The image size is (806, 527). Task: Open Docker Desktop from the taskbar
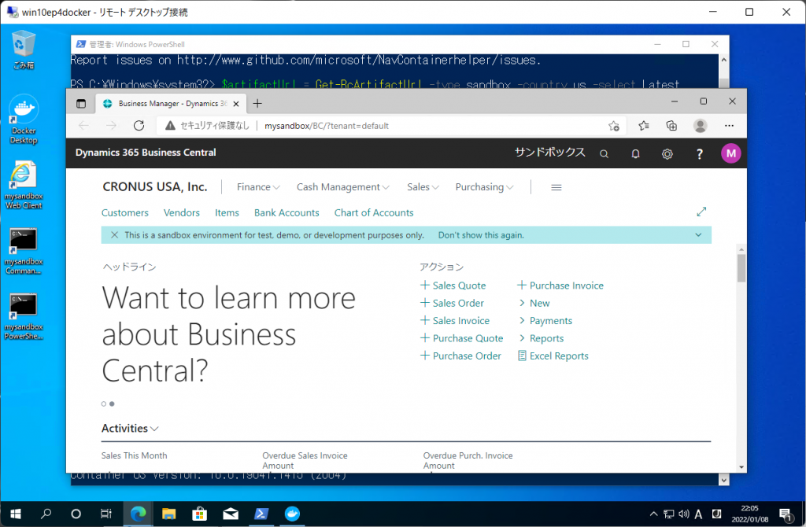[292, 514]
